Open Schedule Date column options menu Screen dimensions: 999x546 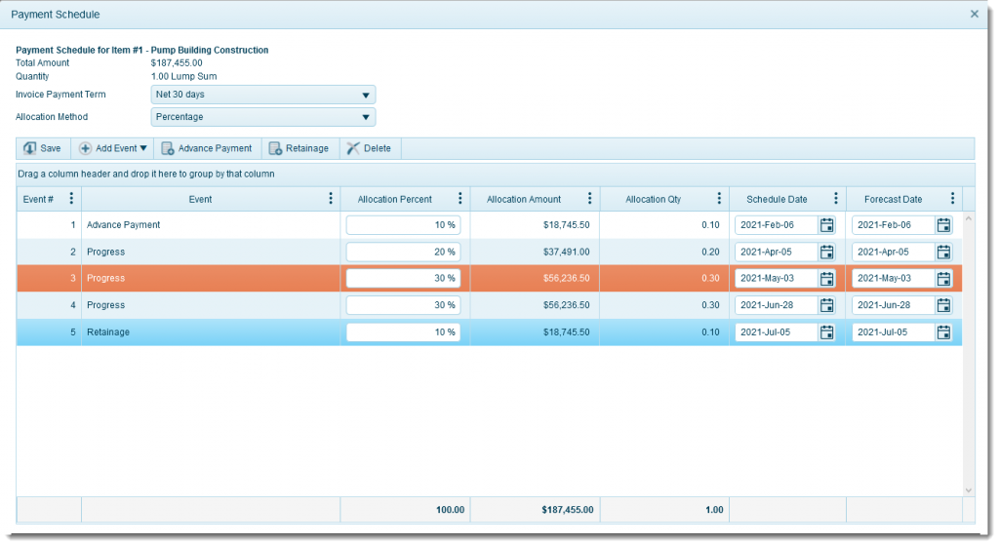click(x=836, y=199)
